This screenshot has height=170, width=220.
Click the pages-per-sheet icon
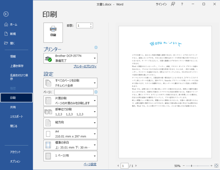click(x=48, y=156)
